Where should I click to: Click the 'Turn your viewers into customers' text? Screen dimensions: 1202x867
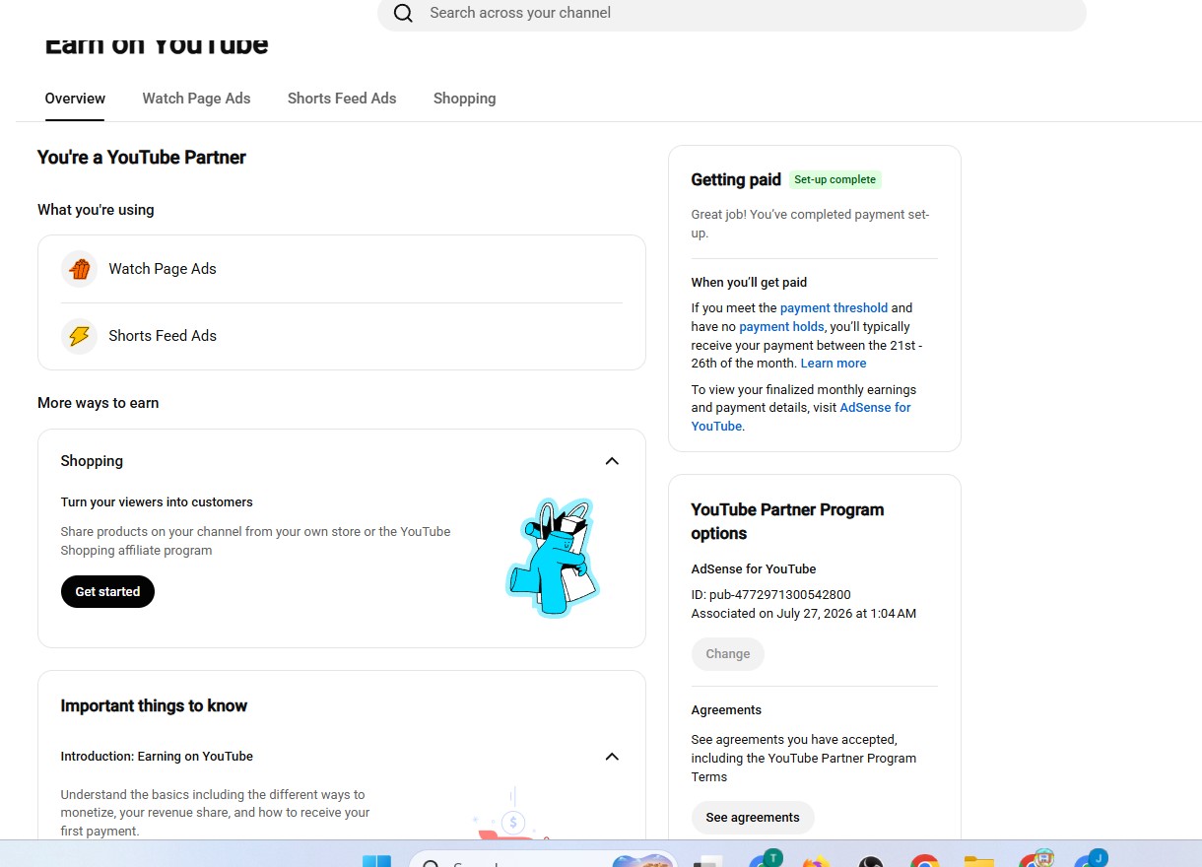point(157,502)
